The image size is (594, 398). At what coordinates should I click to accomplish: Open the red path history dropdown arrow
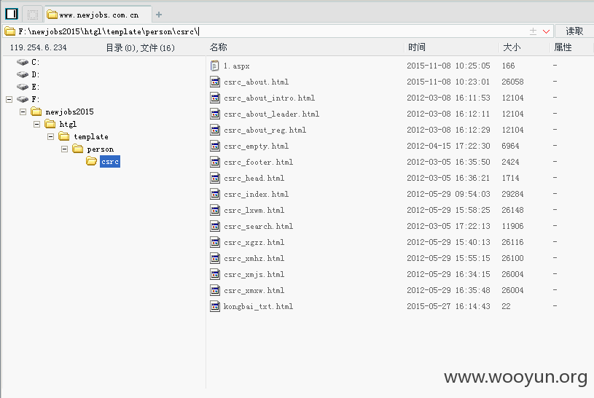[x=546, y=31]
